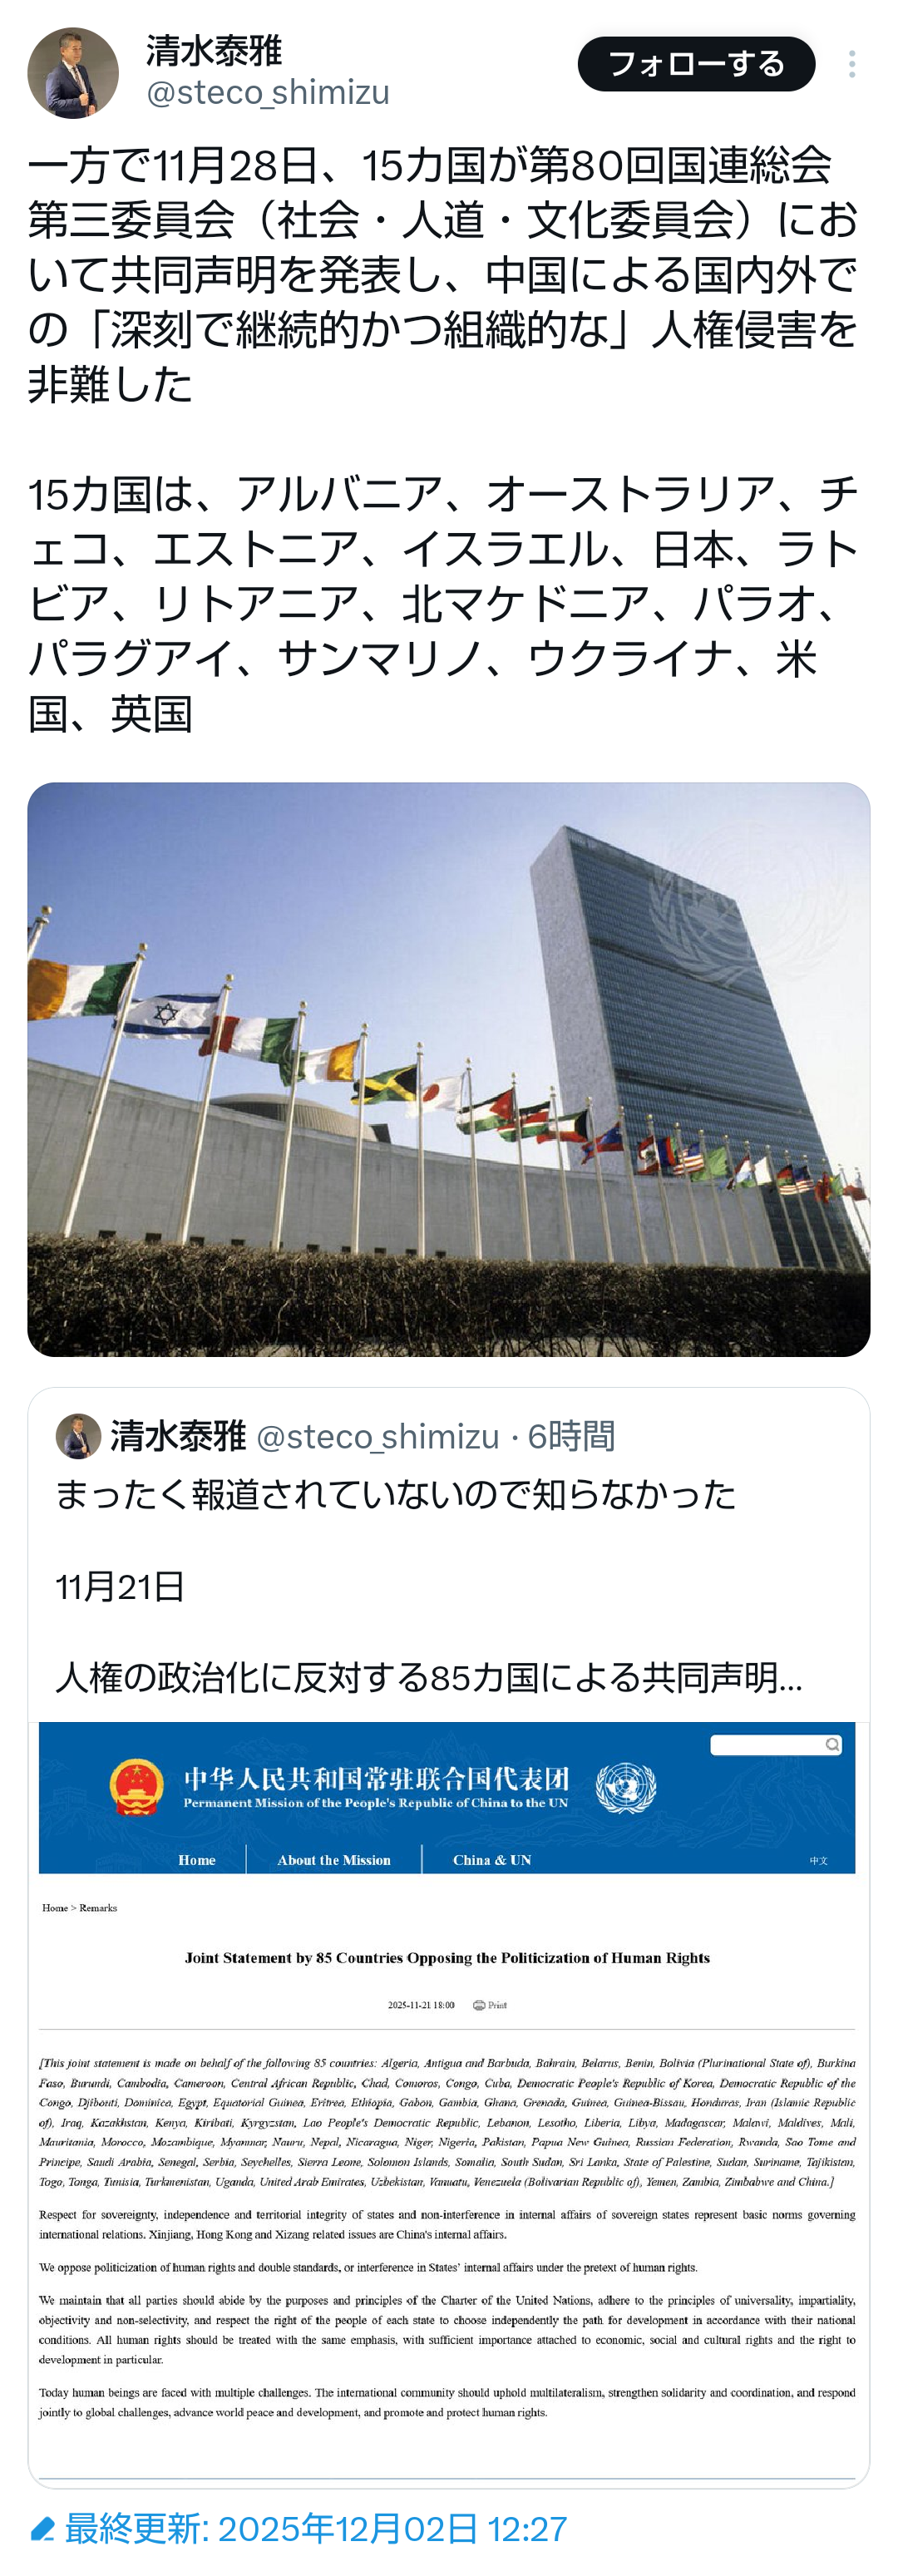
Task: Click the フォローする follow button
Action: (x=696, y=64)
